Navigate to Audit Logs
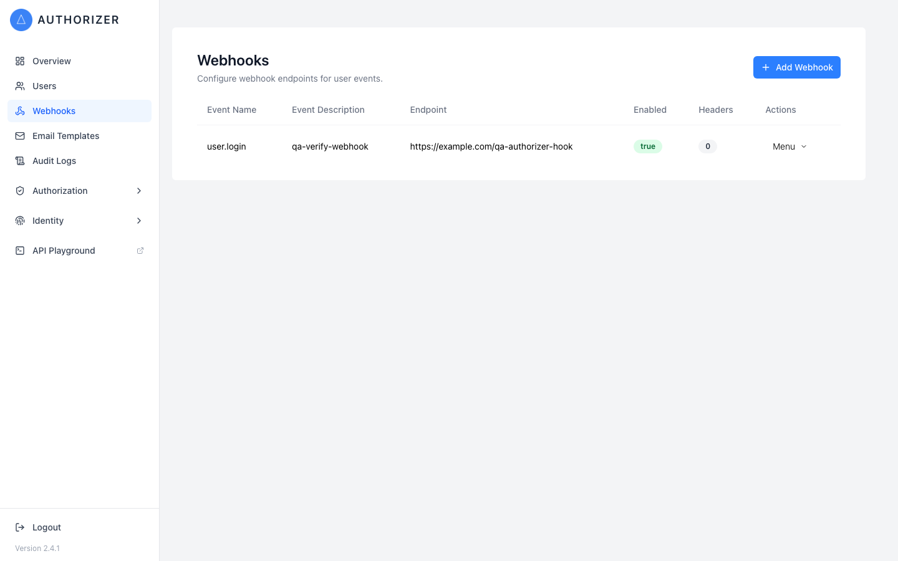 click(79, 161)
